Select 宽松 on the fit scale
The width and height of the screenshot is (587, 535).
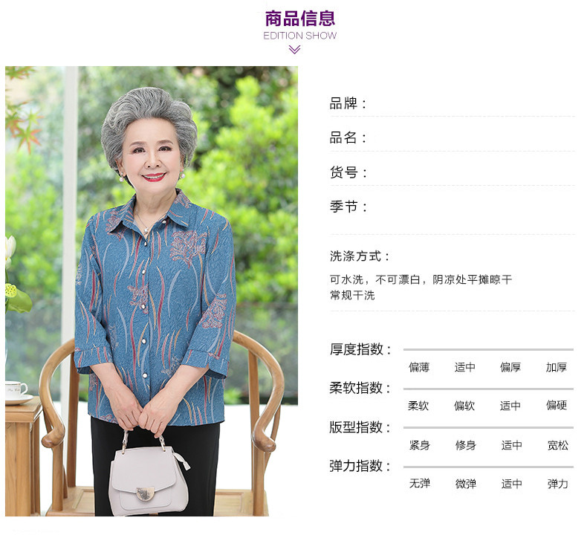point(558,445)
